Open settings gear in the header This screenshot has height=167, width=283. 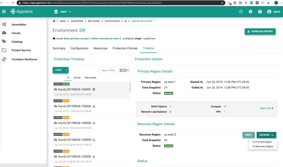[x=250, y=12]
